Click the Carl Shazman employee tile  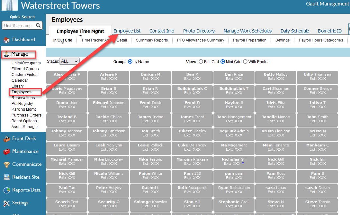[276, 91]
